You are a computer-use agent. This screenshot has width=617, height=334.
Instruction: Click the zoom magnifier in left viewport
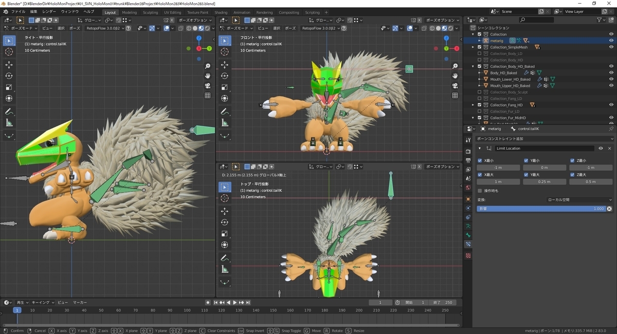208,66
